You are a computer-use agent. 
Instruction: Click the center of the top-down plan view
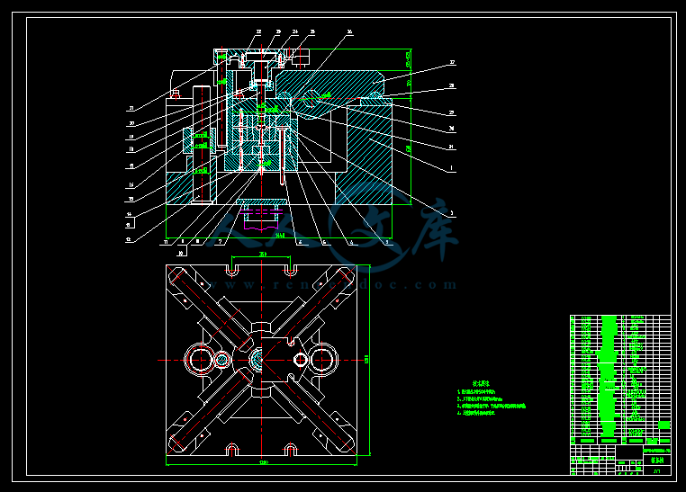click(x=262, y=360)
